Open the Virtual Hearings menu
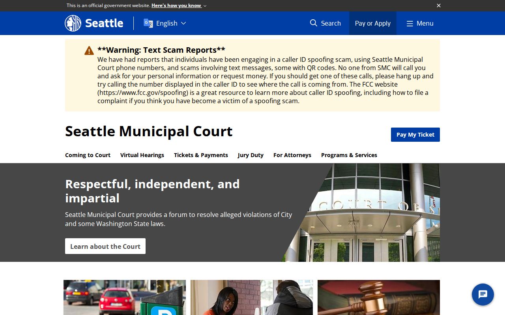This screenshot has width=505, height=315. (x=142, y=155)
